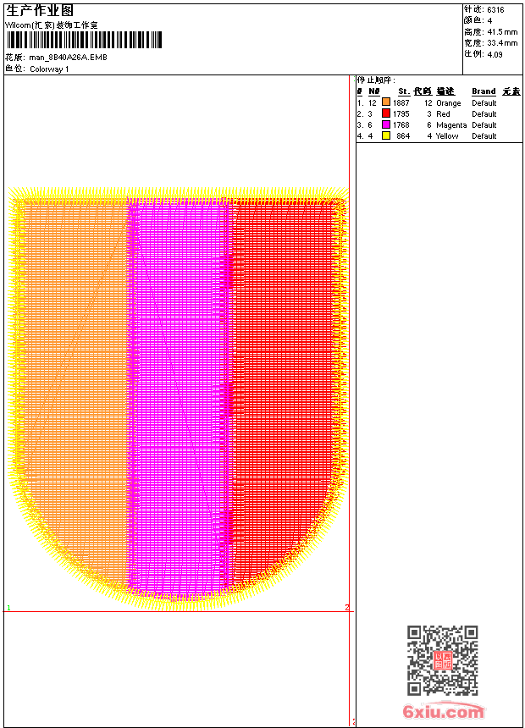The width and height of the screenshot is (525, 728).
Task: Open the 6xiu.com logo link
Action: pyautogui.click(x=443, y=712)
